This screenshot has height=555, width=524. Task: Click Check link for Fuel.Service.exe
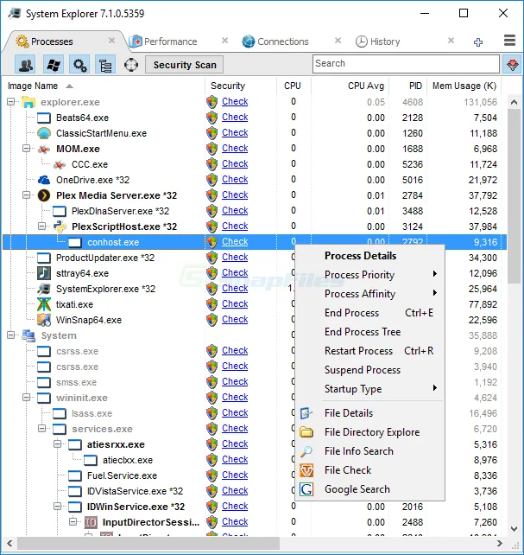[x=235, y=475]
